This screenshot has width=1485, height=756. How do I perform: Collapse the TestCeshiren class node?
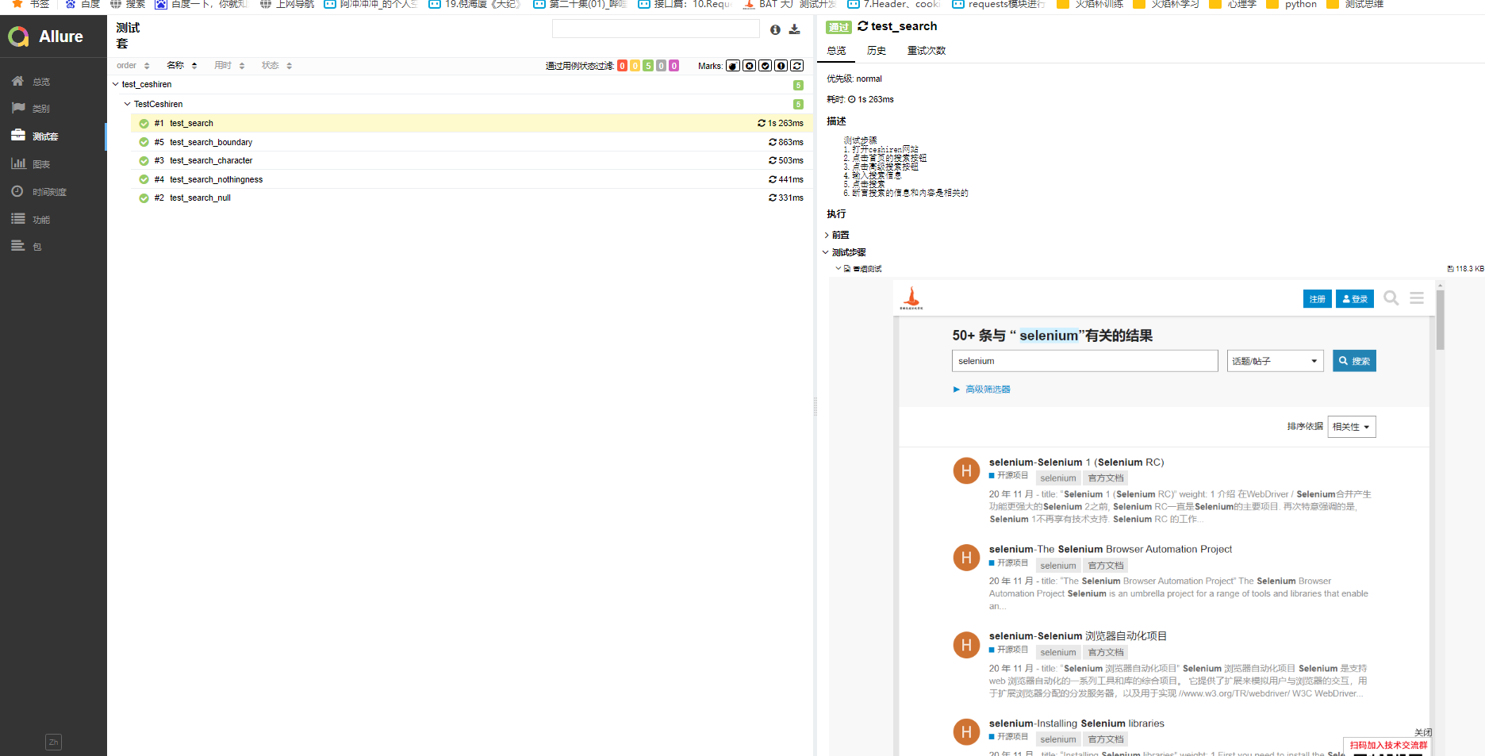pos(128,104)
